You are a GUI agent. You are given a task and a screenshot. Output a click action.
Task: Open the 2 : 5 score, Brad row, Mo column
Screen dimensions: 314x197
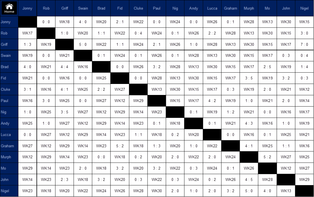pyautogui.click(x=267, y=67)
